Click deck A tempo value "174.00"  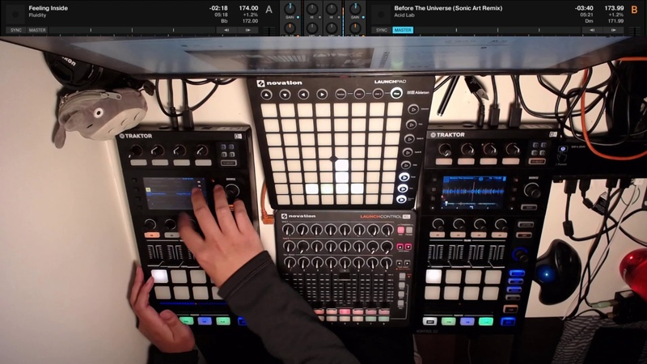point(248,8)
